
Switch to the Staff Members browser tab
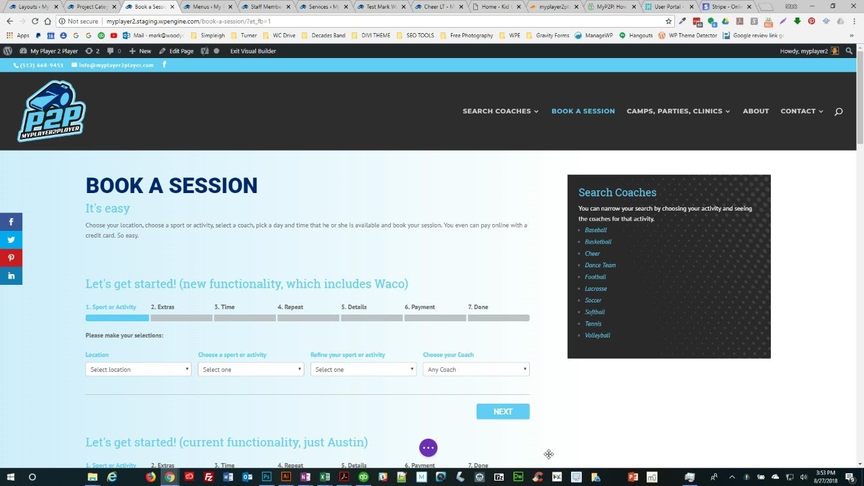pos(265,7)
